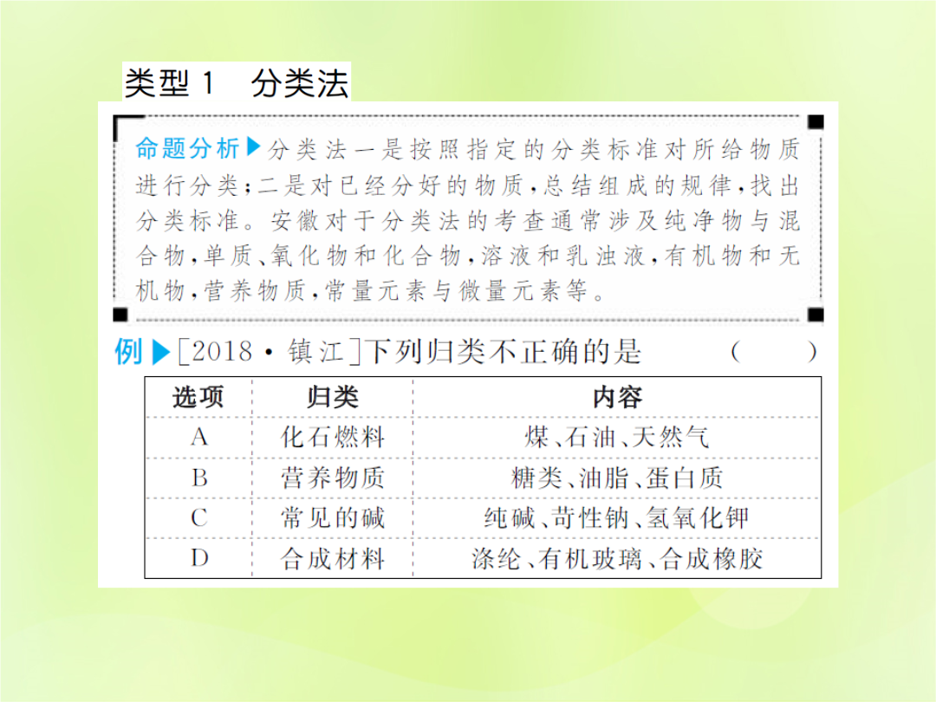The height and width of the screenshot is (702, 936).
Task: Click the analysis line starting '进行分类;二是'
Action: [x=468, y=185]
